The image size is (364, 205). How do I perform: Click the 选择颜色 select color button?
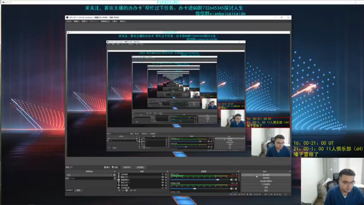(x=140, y=167)
